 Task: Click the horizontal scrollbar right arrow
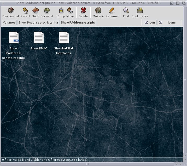181,164
